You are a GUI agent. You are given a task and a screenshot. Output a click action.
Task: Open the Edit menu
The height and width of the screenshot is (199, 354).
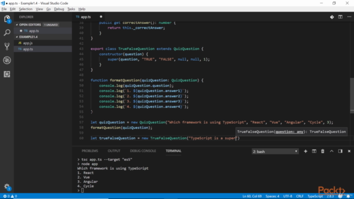pyautogui.click(x=13, y=9)
